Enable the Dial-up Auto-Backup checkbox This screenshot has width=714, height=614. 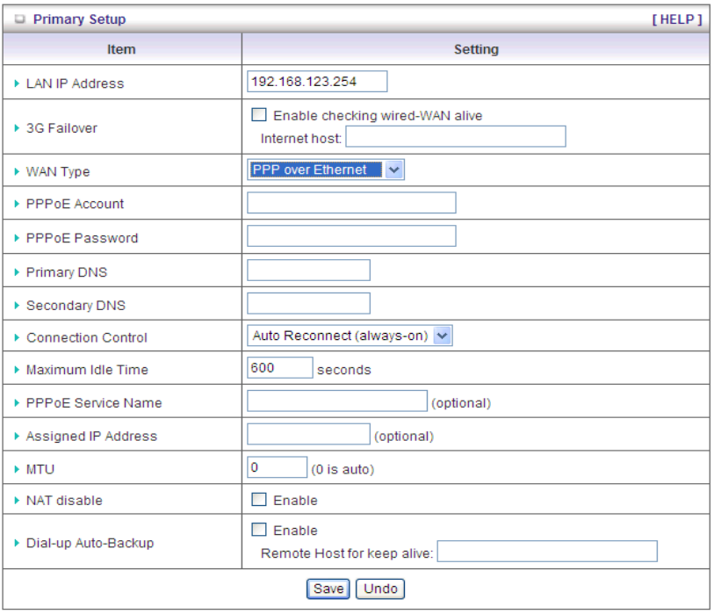[259, 531]
